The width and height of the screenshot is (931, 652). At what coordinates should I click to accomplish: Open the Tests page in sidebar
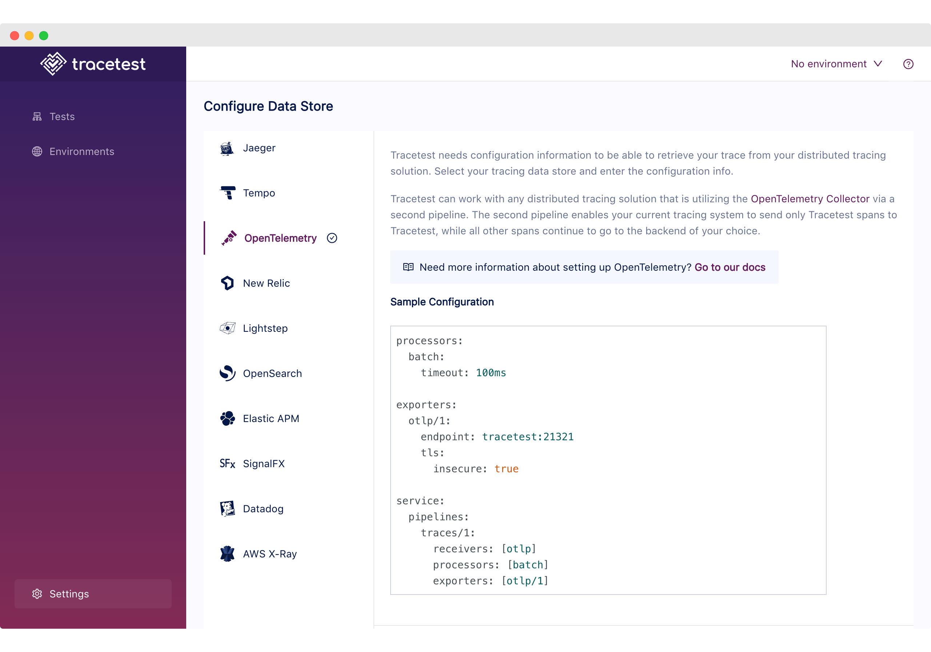click(61, 117)
